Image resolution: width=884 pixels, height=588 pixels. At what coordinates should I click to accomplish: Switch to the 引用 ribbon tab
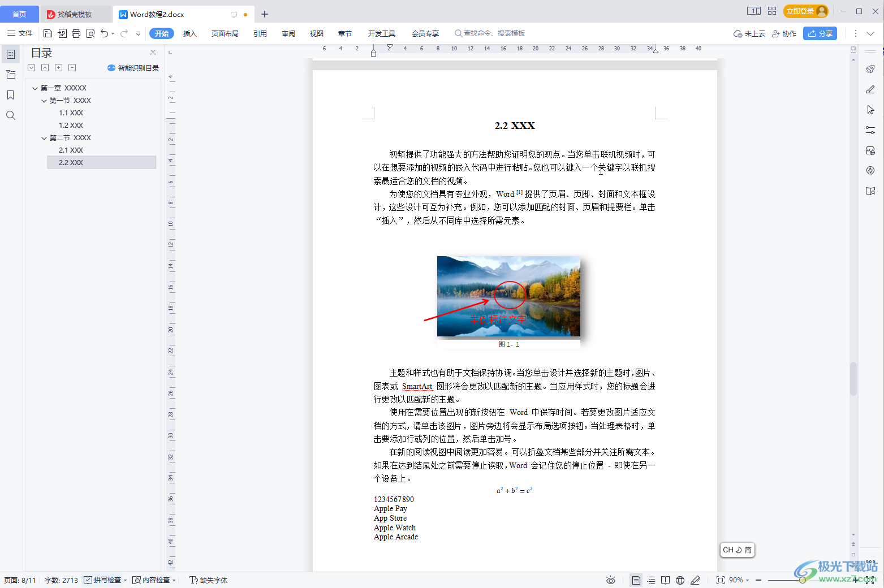(x=260, y=33)
